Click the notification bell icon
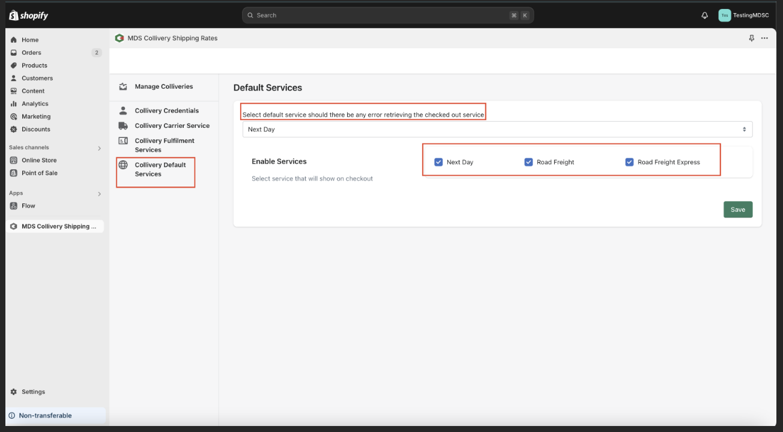 [x=704, y=16]
